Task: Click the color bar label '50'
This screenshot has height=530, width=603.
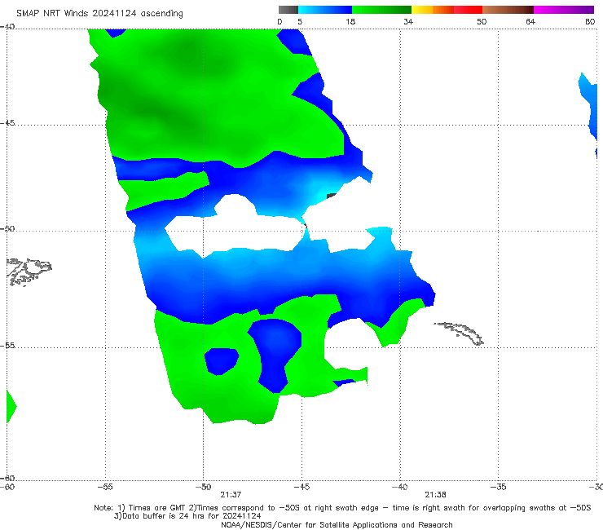Action: coord(482,21)
